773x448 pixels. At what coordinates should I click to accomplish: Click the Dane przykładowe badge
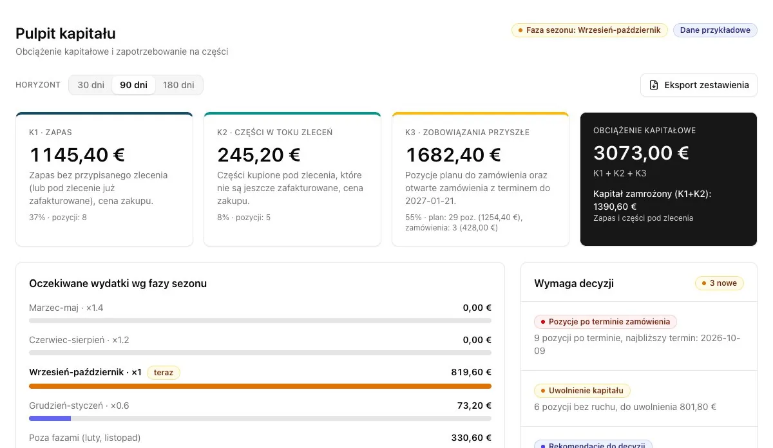tap(715, 30)
